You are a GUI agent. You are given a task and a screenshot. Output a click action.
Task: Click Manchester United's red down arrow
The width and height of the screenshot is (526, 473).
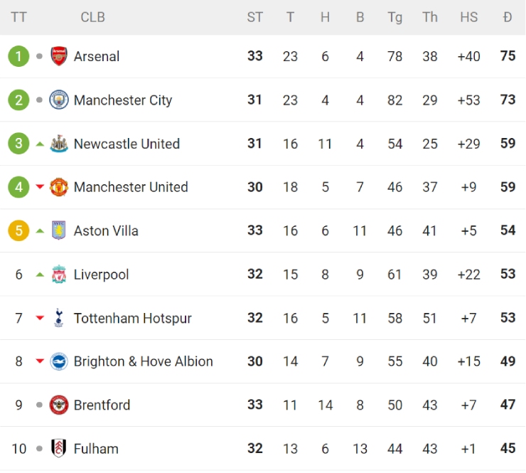[x=40, y=187]
